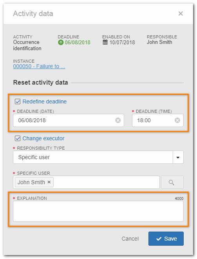Screen dimensions: 197x259
Task: Click inside the Explanation text area
Action: [x=98, y=211]
